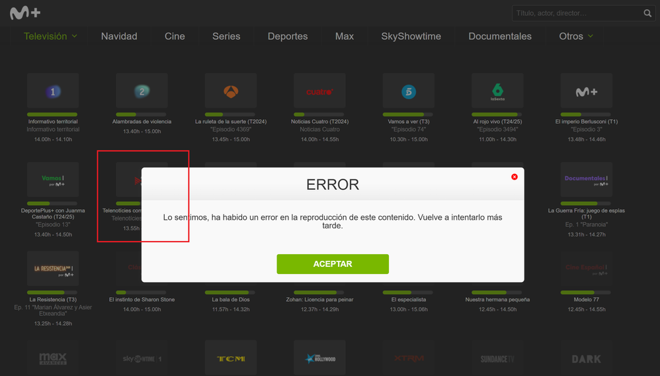Image resolution: width=660 pixels, height=376 pixels.
Task: Select the Documentales por M+ channel logo
Action: [587, 179]
